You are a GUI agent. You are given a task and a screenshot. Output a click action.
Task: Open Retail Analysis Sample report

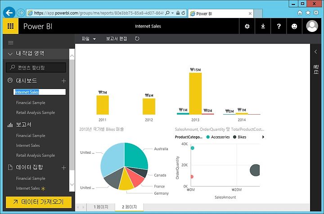pyautogui.click(x=36, y=156)
